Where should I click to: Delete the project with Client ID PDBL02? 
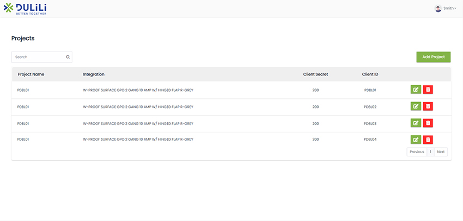428,107
